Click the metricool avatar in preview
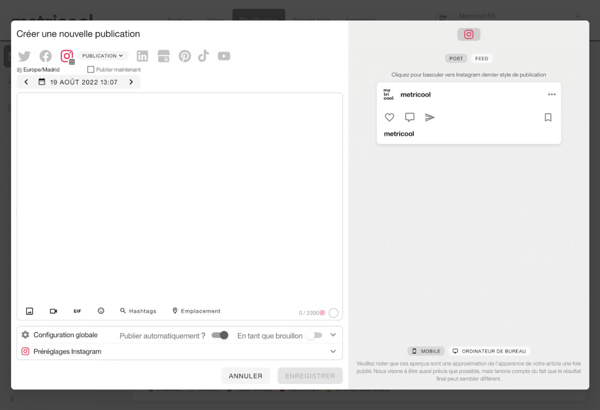600x410 pixels. point(389,94)
